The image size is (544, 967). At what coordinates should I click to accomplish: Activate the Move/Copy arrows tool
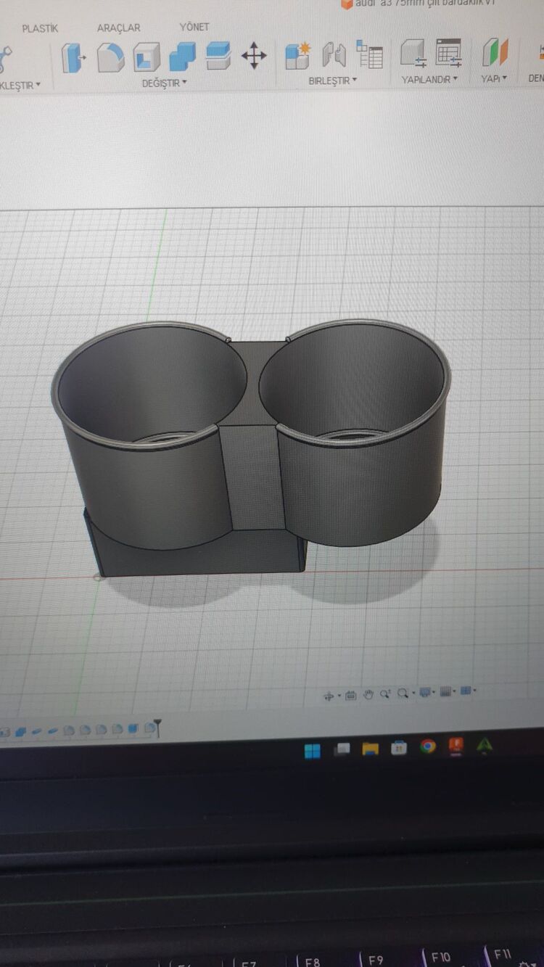253,56
